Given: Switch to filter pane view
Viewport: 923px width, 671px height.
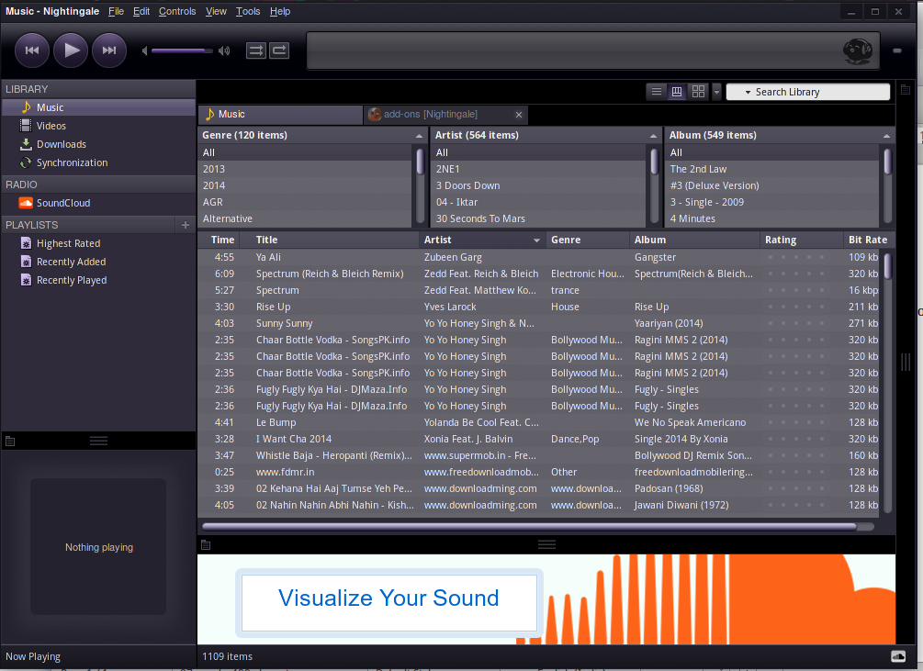Looking at the screenshot, I should (677, 92).
